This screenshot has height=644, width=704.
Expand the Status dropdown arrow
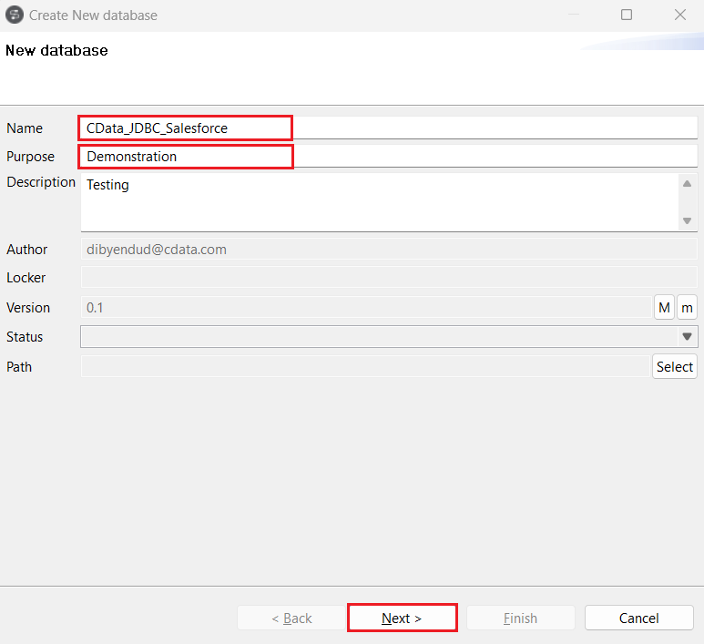[x=687, y=337]
